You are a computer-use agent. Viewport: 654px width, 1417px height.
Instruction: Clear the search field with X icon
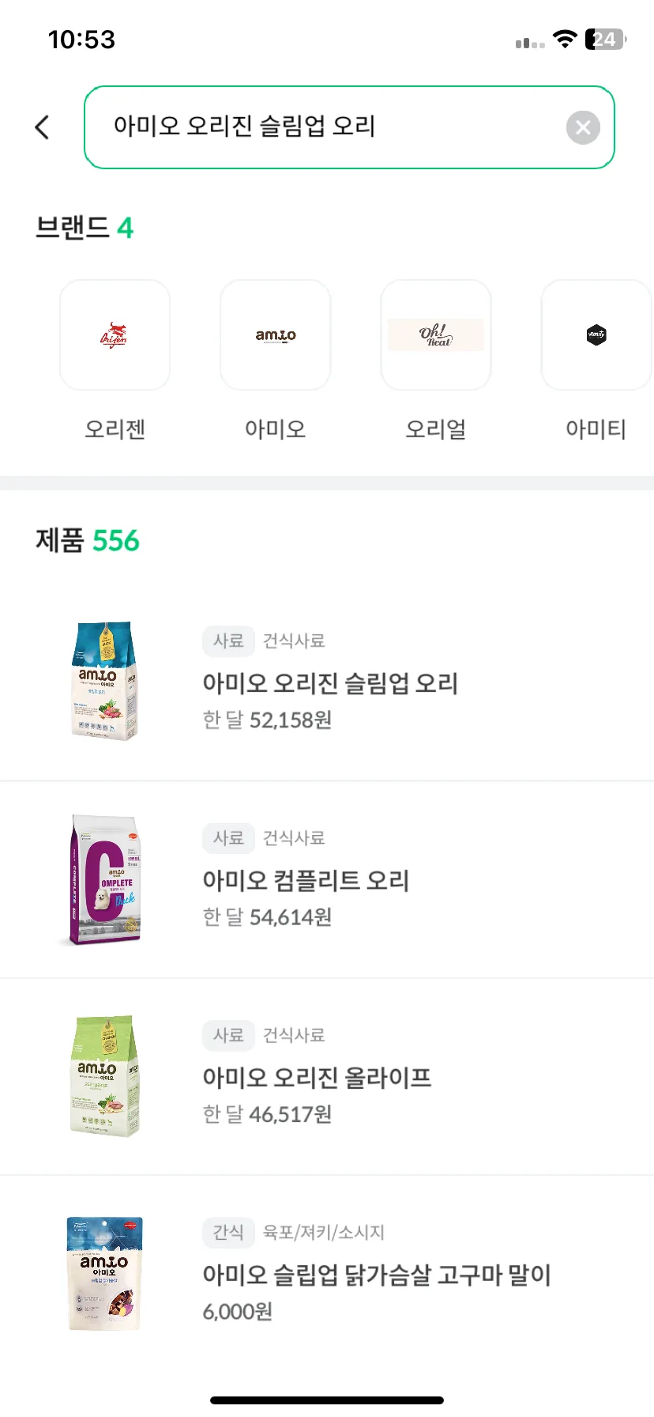pyautogui.click(x=583, y=127)
